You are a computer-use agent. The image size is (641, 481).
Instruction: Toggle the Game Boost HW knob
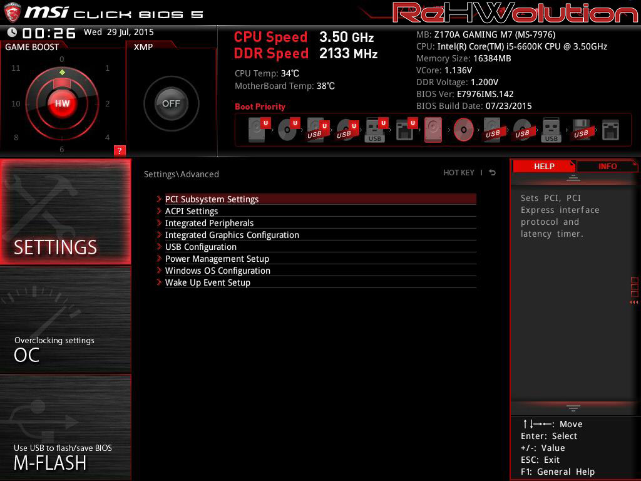tap(62, 104)
